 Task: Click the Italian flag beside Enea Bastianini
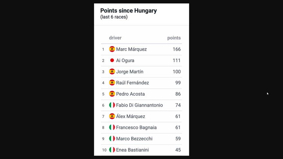click(112, 150)
